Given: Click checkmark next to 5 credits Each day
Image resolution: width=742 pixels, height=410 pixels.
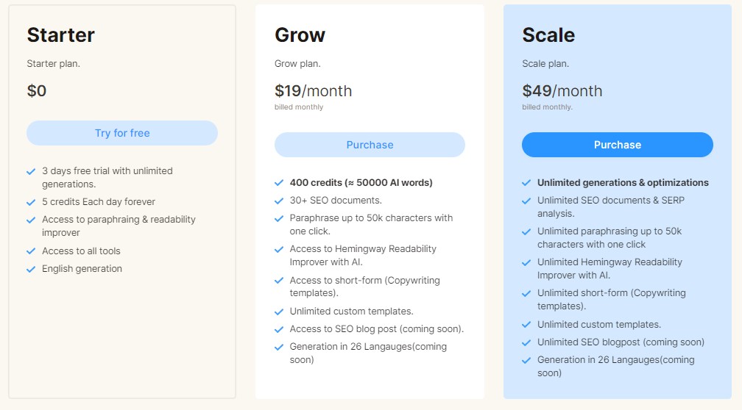Looking at the screenshot, I should tap(31, 202).
